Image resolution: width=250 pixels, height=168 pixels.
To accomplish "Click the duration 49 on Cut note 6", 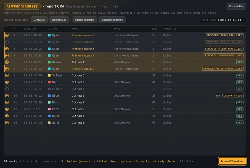I will point(154,103).
